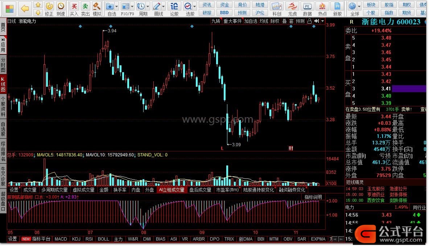Open the 资讯 news button
Image resolution: width=429 pixels, height=246 pixels.
point(207,5)
